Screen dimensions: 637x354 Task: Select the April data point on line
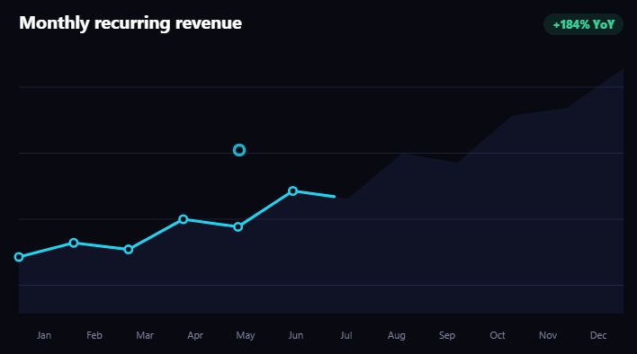pos(184,219)
